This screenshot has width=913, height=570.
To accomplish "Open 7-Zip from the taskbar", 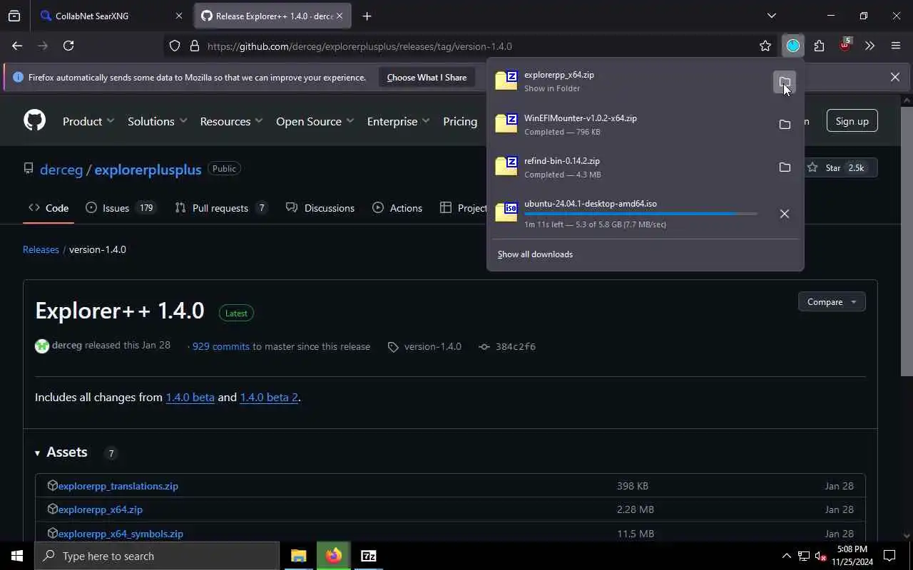I will coord(368,556).
